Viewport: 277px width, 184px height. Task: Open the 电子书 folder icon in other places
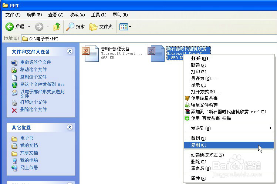(x=14, y=138)
